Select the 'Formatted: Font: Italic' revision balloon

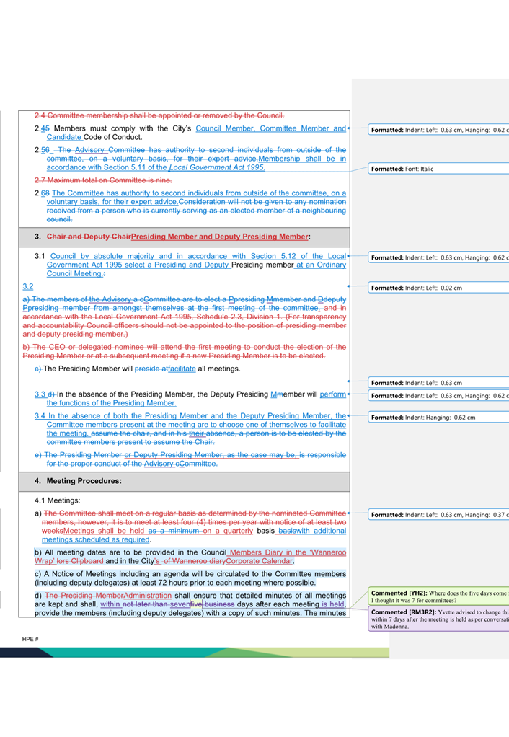click(x=438, y=169)
